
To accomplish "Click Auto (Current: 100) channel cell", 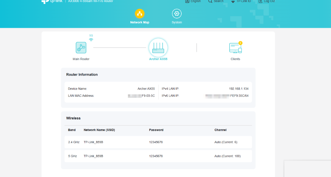I will 227,156.
